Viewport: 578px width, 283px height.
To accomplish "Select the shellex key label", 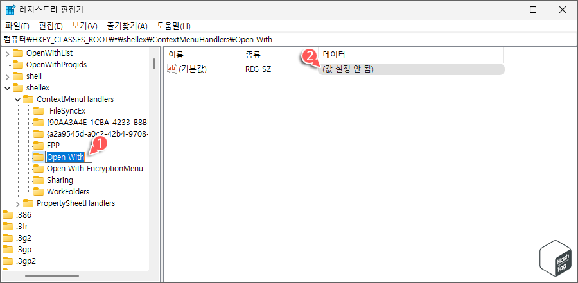I will click(38, 88).
